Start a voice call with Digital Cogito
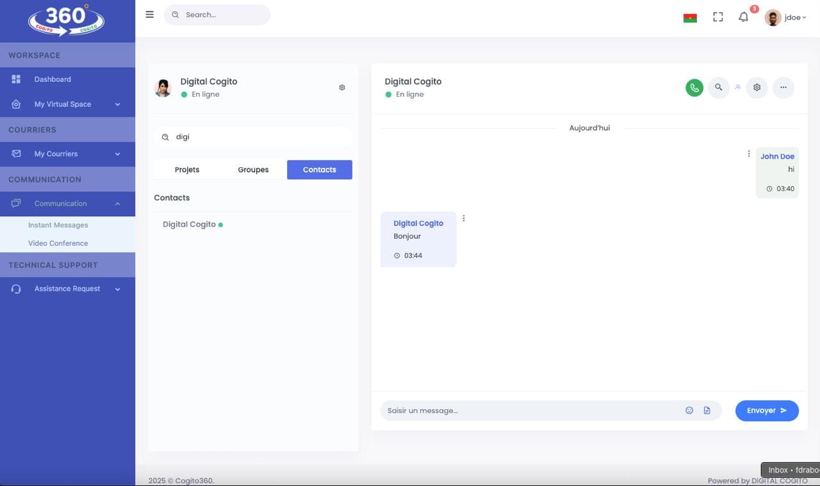 (694, 87)
